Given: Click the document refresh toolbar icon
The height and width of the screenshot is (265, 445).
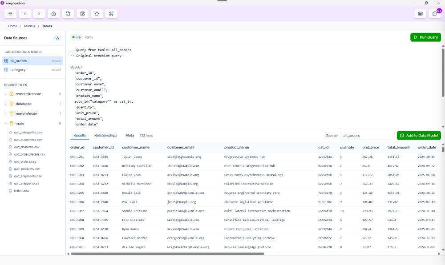Looking at the screenshot, I should tap(68, 14).
